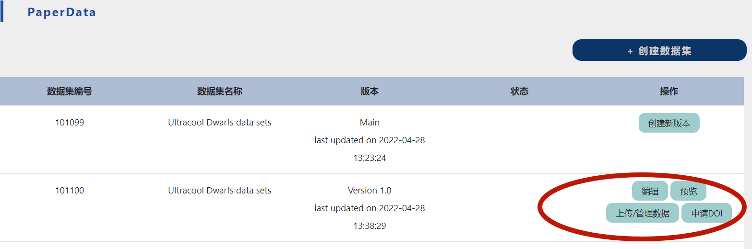The height and width of the screenshot is (249, 752).
Task: Click the PaperData page heading
Action: (x=61, y=12)
